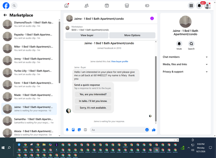Screen dimensions: 216x158
Task: Click the Search icon in chat details
Action: pos(191,44)
